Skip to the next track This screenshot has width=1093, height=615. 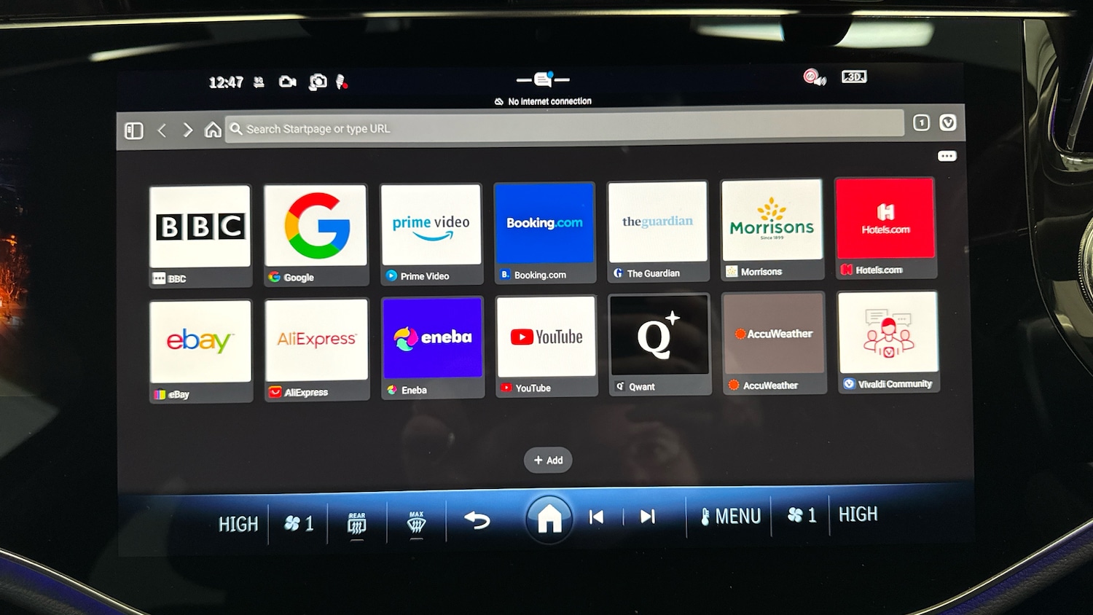(x=647, y=517)
